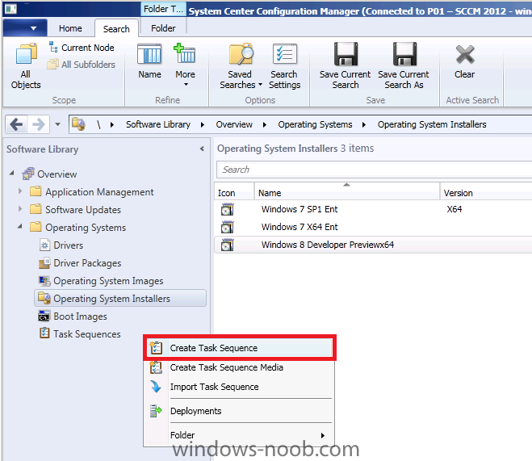The width and height of the screenshot is (532, 461).
Task: Select Software Updates folder
Action: (x=83, y=210)
